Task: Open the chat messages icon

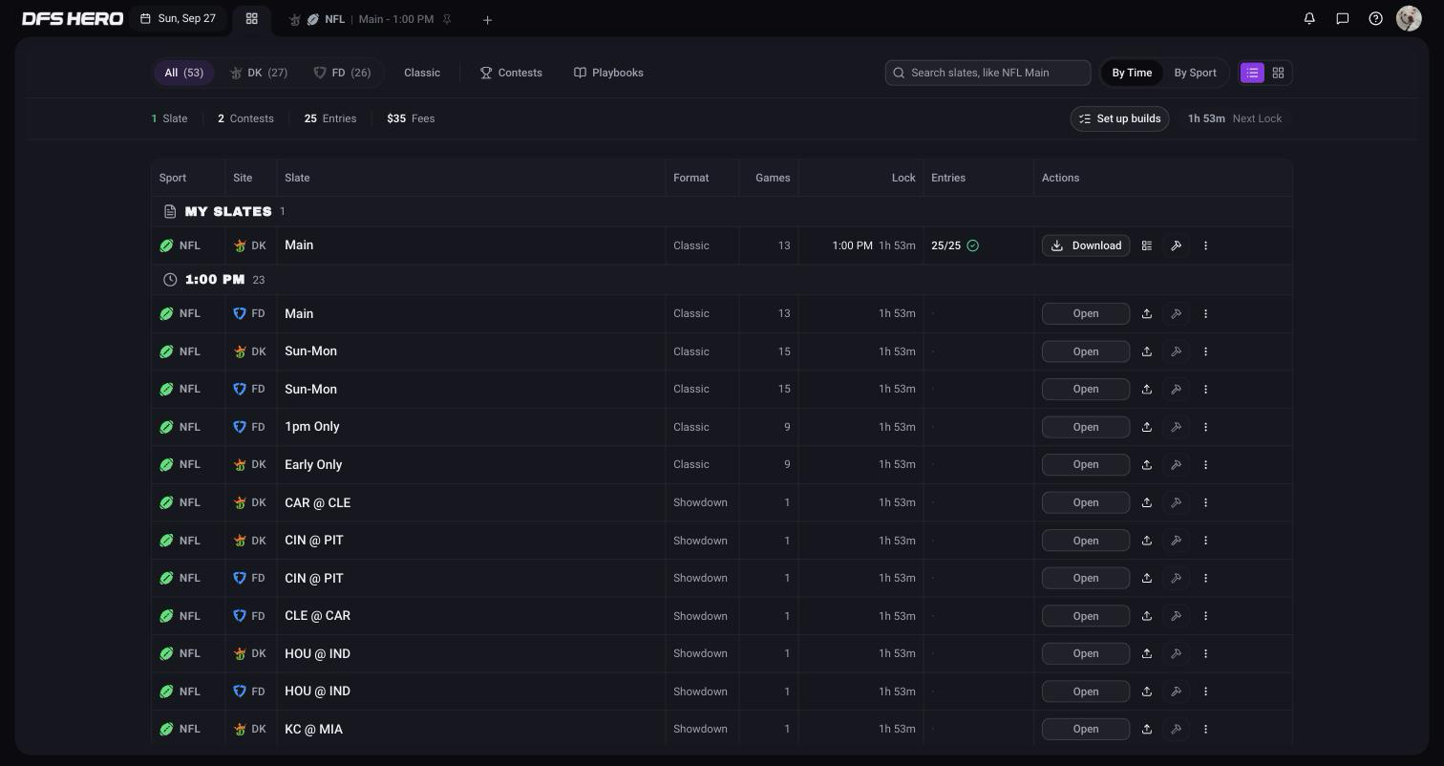Action: (x=1342, y=18)
